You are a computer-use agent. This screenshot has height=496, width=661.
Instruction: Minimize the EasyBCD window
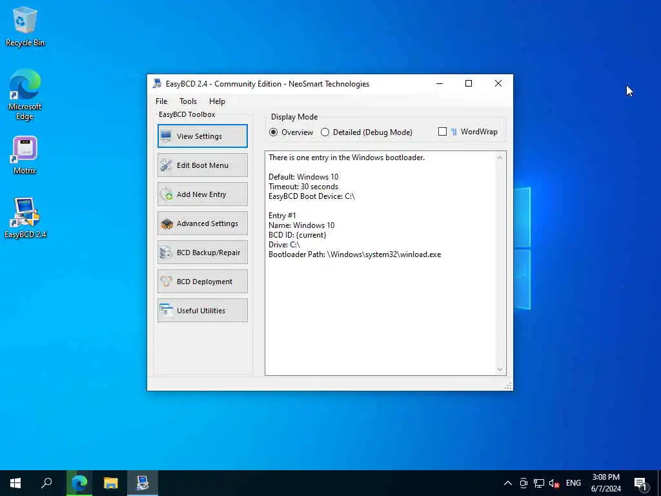click(x=440, y=83)
